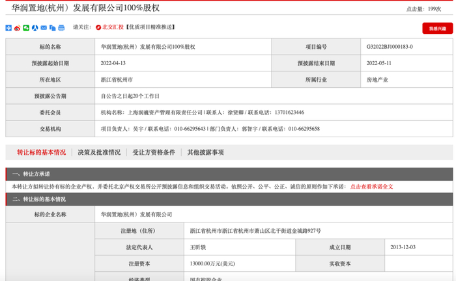Select the 法定代表人 label cell
The image size is (456, 281).
139,247
